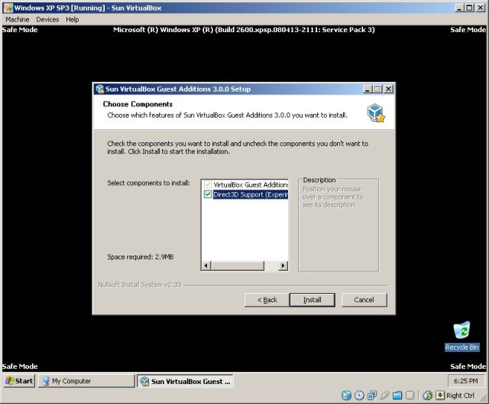Click the Nullsoft Install System v2.33 label
The height and width of the screenshot is (404, 489).
pos(140,285)
